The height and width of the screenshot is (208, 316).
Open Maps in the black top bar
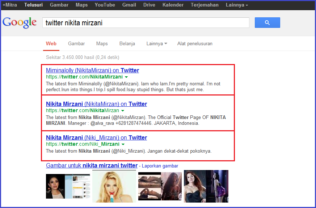(x=81, y=5)
